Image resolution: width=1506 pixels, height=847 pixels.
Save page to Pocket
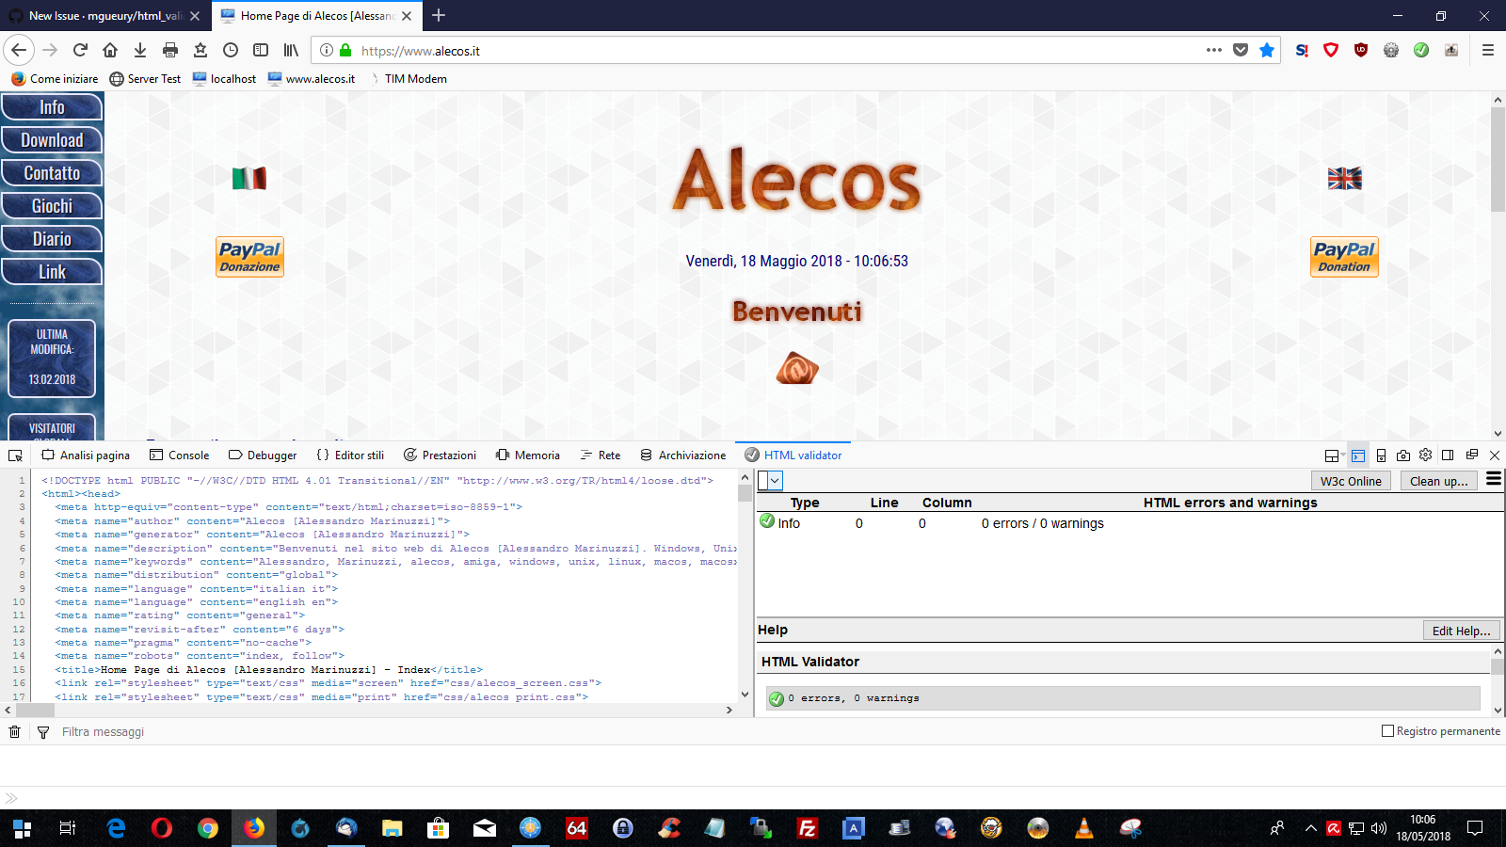(1241, 50)
